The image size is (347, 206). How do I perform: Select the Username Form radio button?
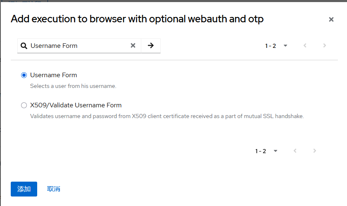(x=24, y=75)
